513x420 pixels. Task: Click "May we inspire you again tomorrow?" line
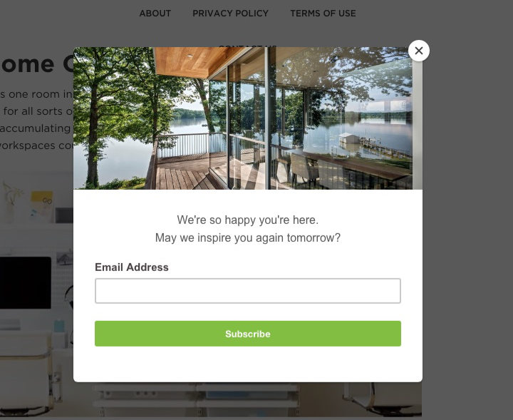[x=248, y=237]
